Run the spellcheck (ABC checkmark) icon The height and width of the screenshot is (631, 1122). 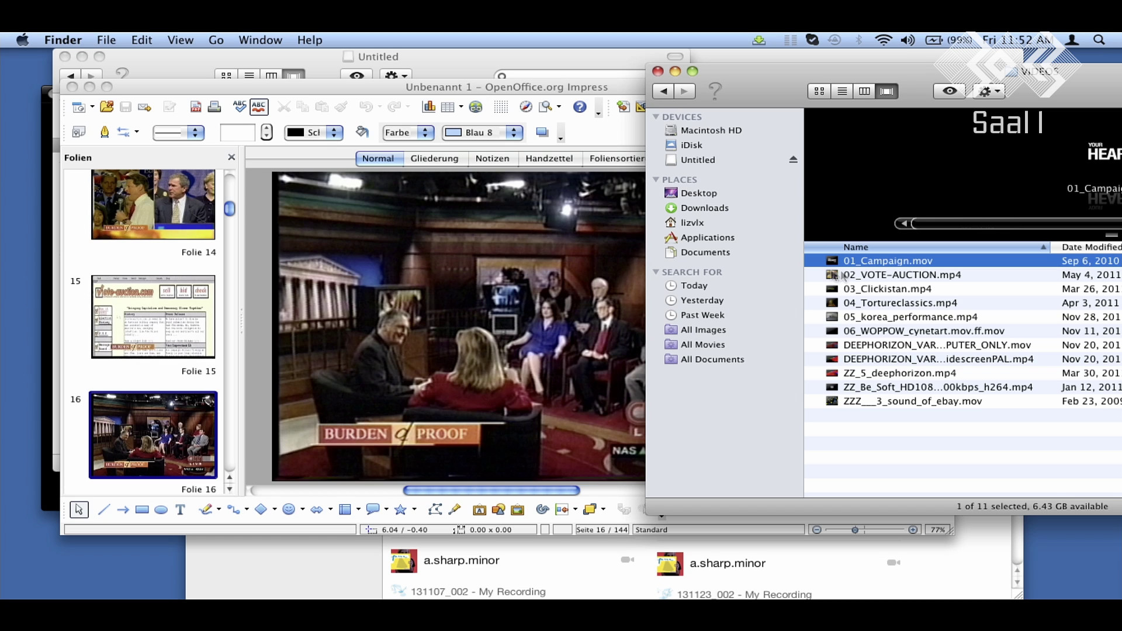239,106
